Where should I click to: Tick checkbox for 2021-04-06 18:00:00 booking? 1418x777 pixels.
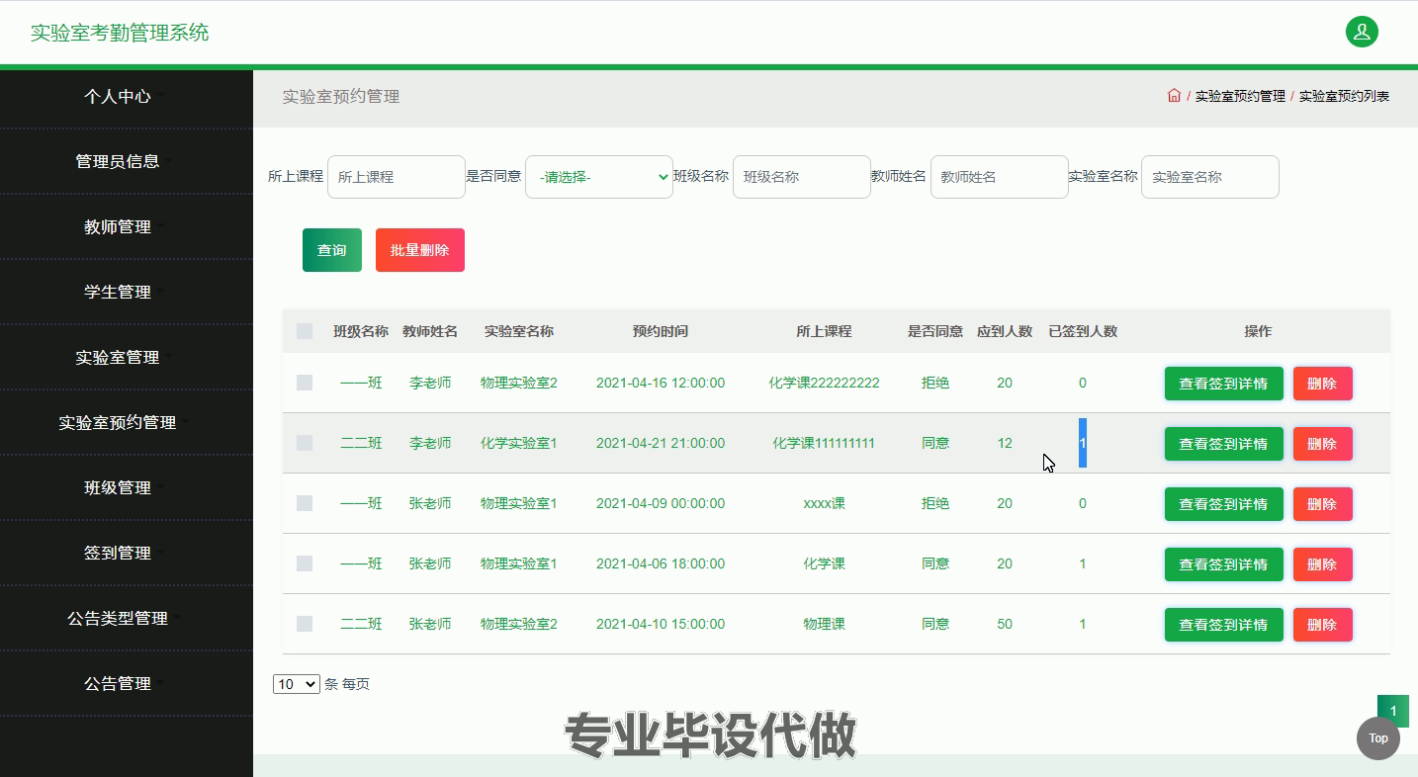(305, 563)
